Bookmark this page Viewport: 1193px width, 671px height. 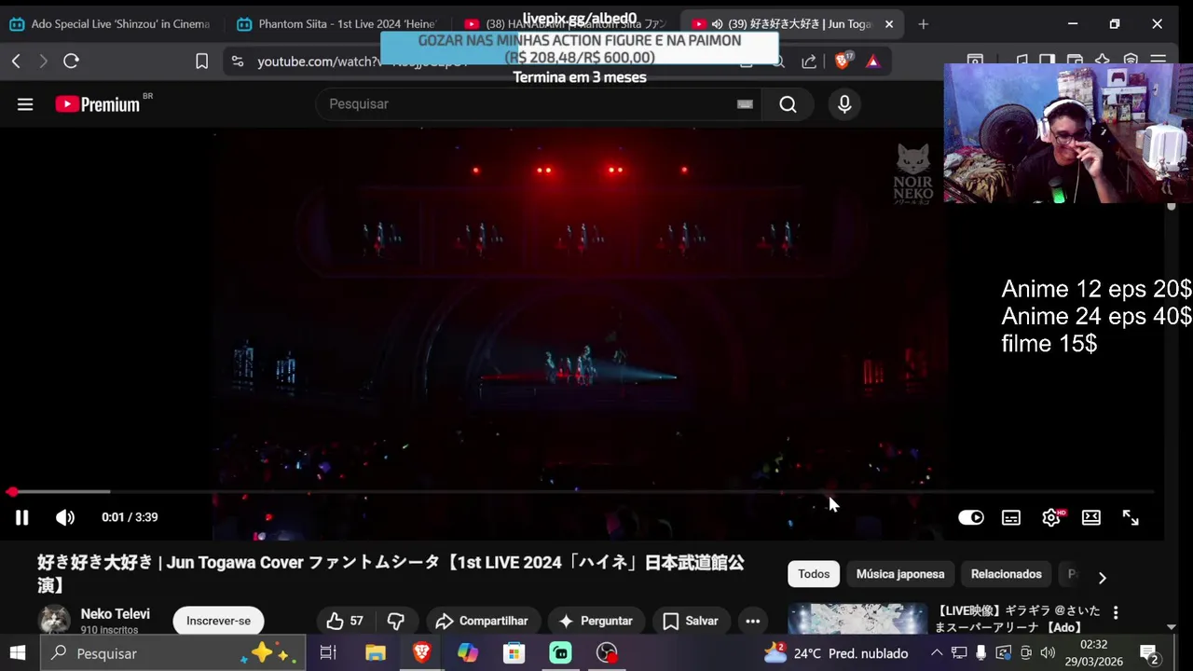coord(201,62)
